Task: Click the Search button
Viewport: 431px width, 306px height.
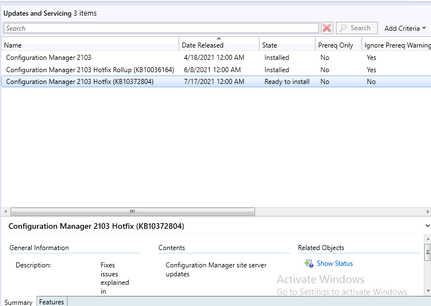Action: point(357,28)
